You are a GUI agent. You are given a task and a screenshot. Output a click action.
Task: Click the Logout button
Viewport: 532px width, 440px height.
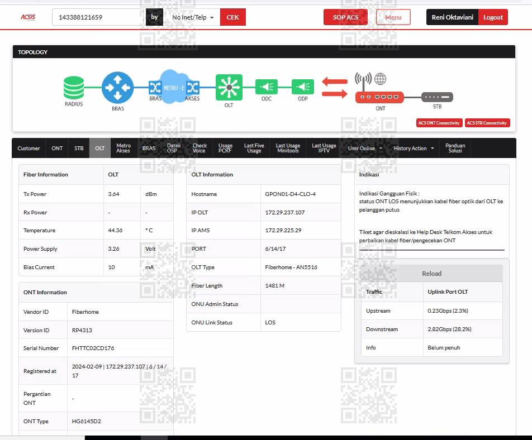[493, 17]
